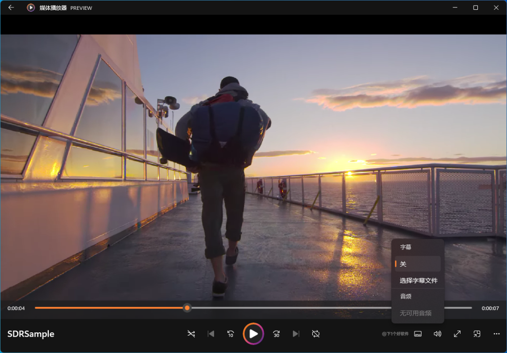Go back using the back arrow
The image size is (507, 353).
tap(11, 8)
